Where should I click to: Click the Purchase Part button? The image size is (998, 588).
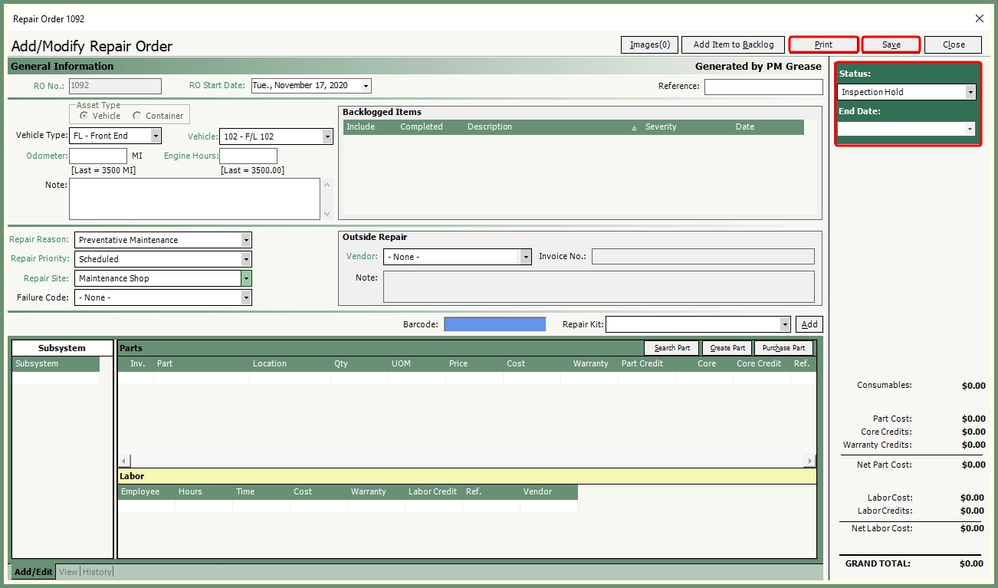pyautogui.click(x=783, y=348)
